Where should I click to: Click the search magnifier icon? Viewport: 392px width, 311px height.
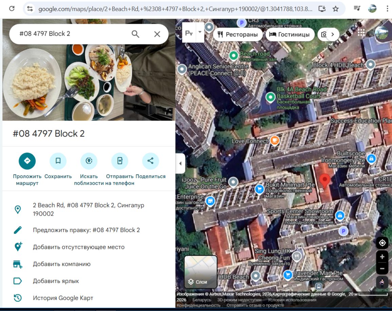tap(135, 34)
